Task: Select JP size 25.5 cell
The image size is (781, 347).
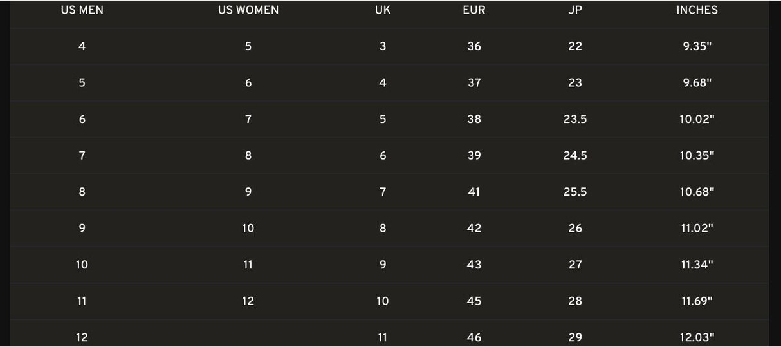Action: 575,192
